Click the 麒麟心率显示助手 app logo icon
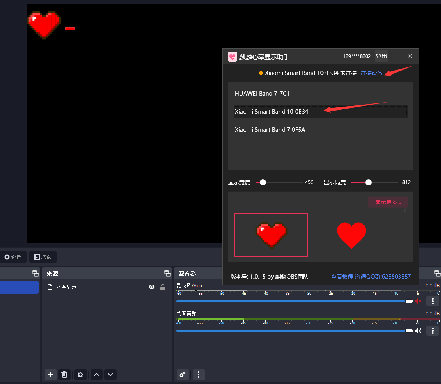Viewport: 441px width, 384px height. pyautogui.click(x=232, y=57)
